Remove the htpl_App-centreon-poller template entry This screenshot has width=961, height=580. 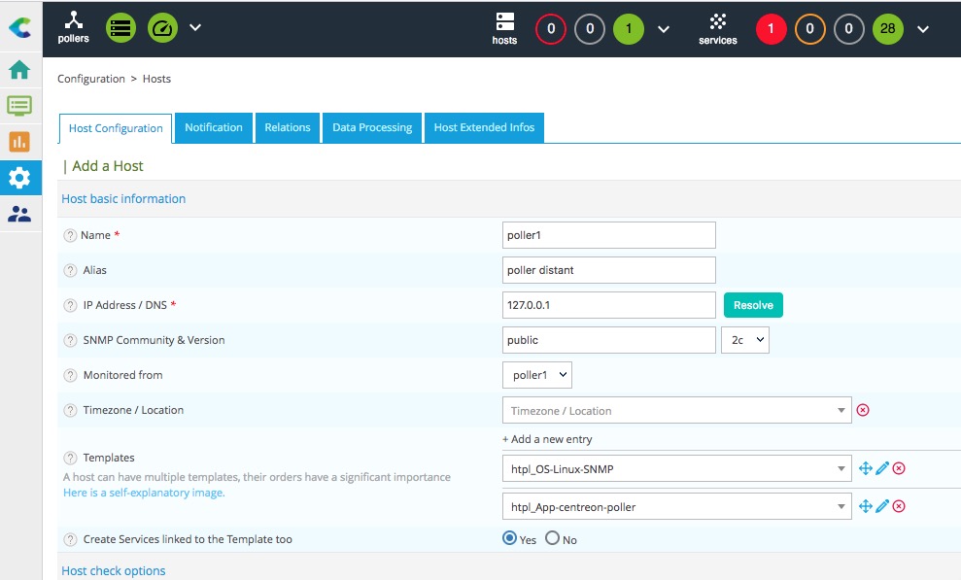click(899, 506)
